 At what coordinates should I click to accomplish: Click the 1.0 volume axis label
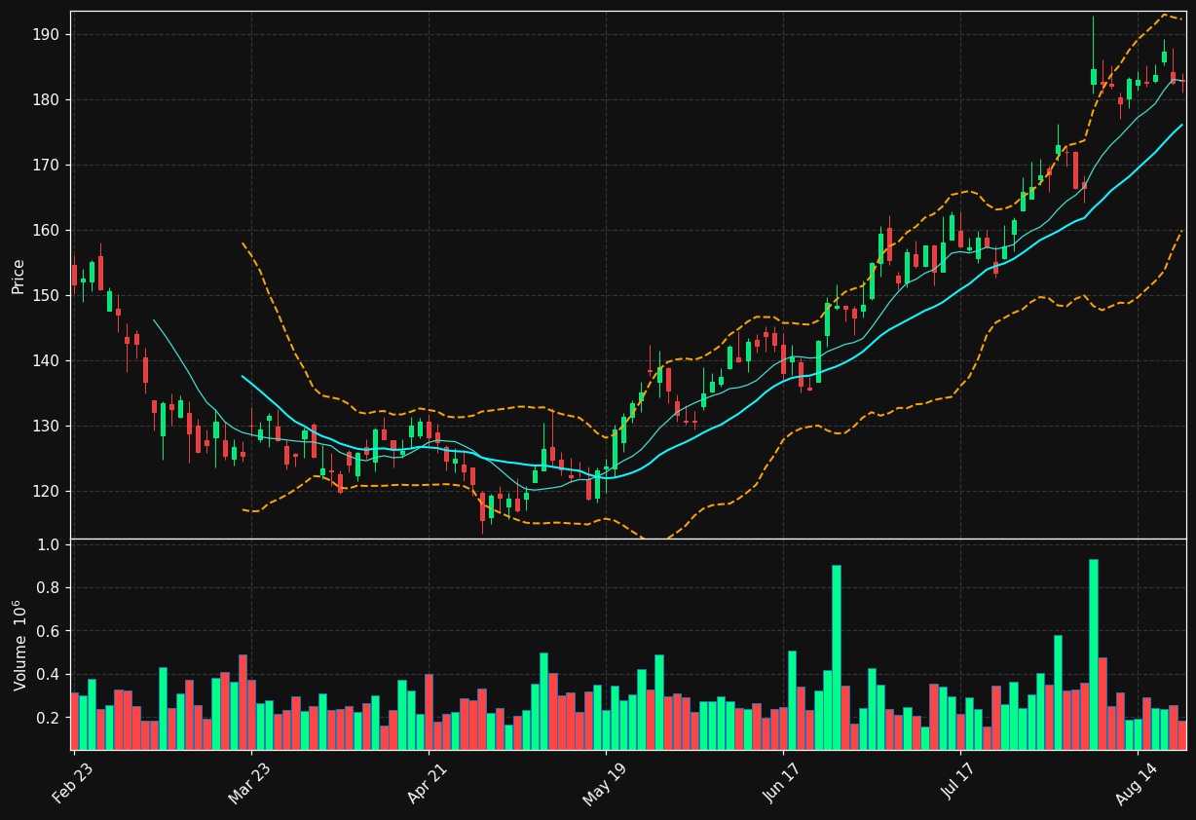[x=49, y=545]
